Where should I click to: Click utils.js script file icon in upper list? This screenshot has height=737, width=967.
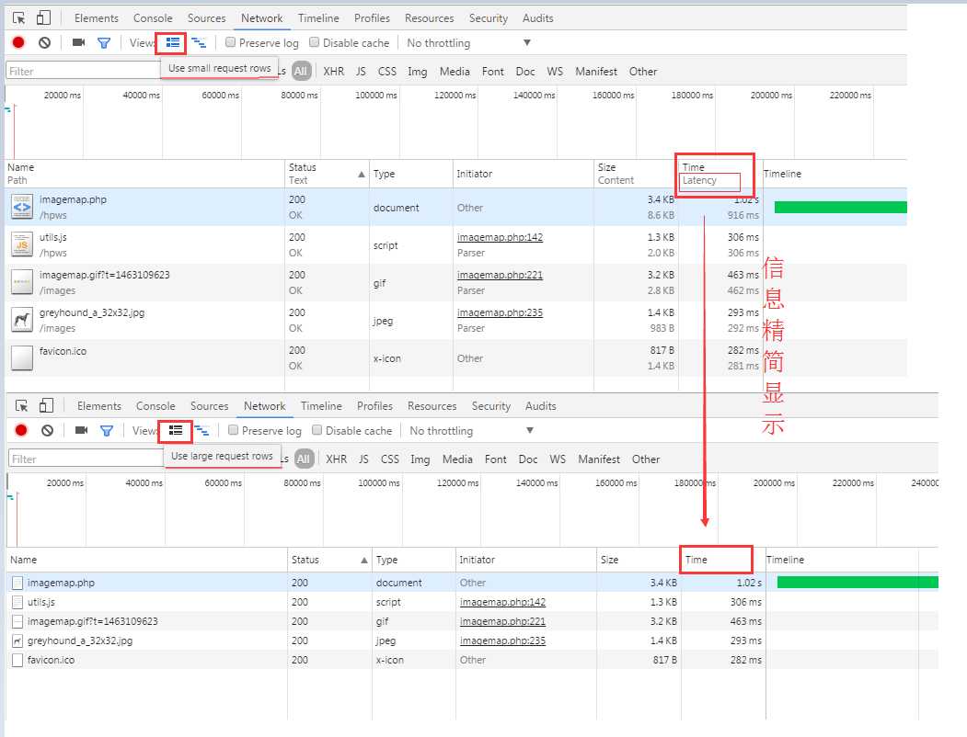22,244
